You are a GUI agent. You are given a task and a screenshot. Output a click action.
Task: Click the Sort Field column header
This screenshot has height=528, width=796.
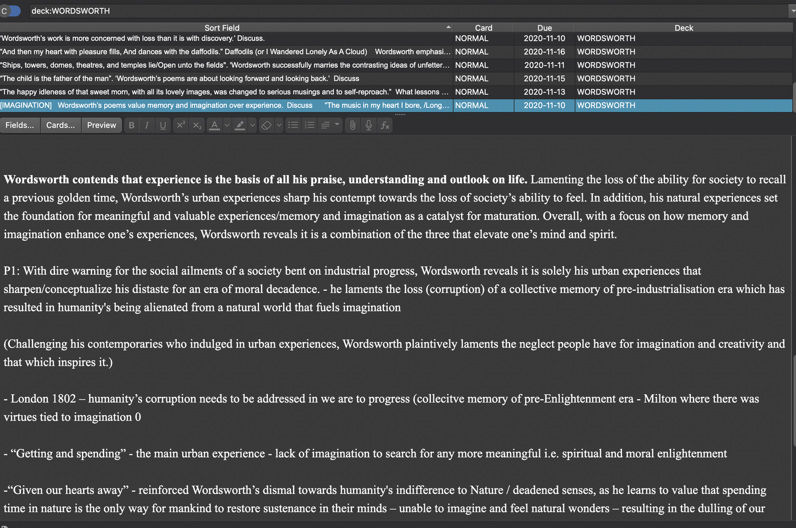[222, 28]
